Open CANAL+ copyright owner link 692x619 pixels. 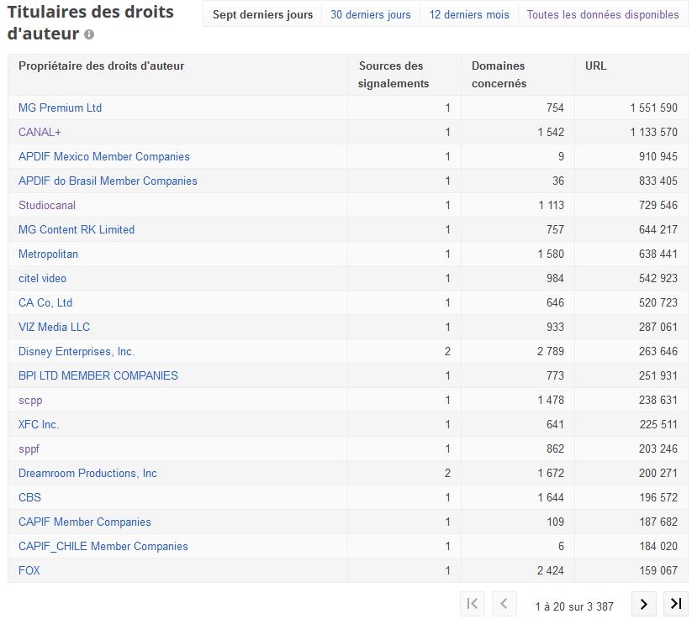40,132
